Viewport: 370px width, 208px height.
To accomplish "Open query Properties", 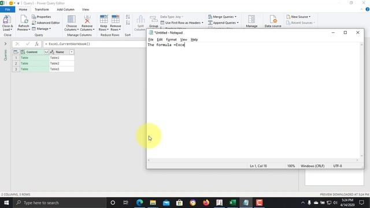I will coord(41,17).
